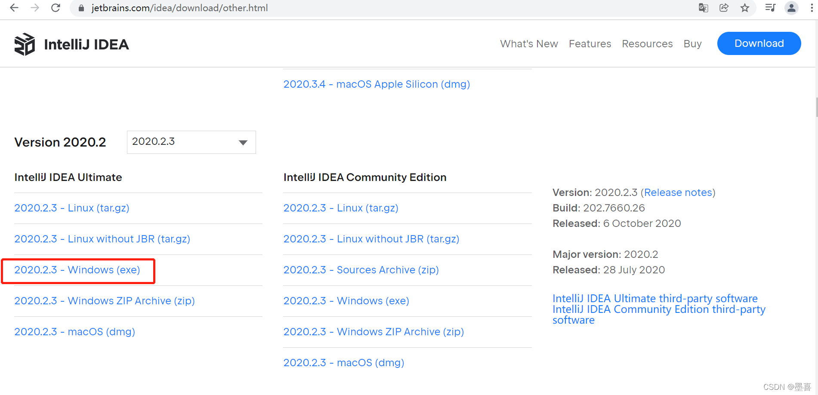Screen dimensions: 818x395
Task: Click the browser back arrow
Action: click(x=14, y=8)
